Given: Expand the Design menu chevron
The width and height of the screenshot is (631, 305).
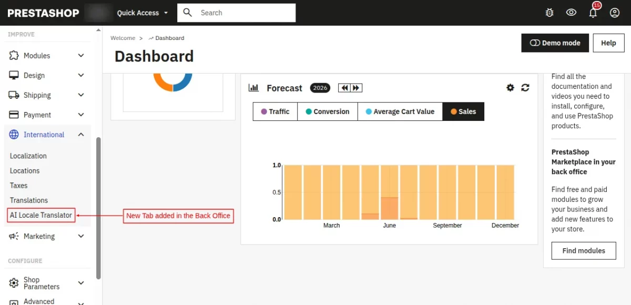Looking at the screenshot, I should pos(81,75).
